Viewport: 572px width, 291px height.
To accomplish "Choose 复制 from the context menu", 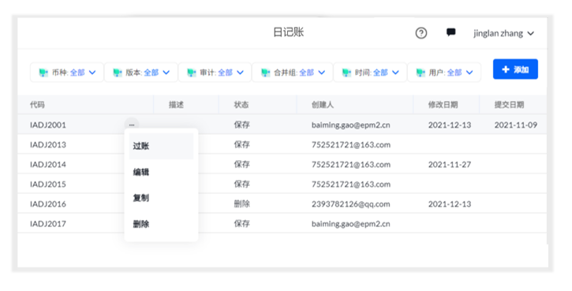I will (161, 198).
